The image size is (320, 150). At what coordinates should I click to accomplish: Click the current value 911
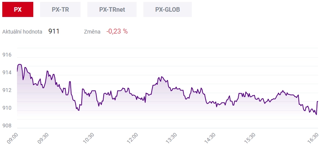54,32
